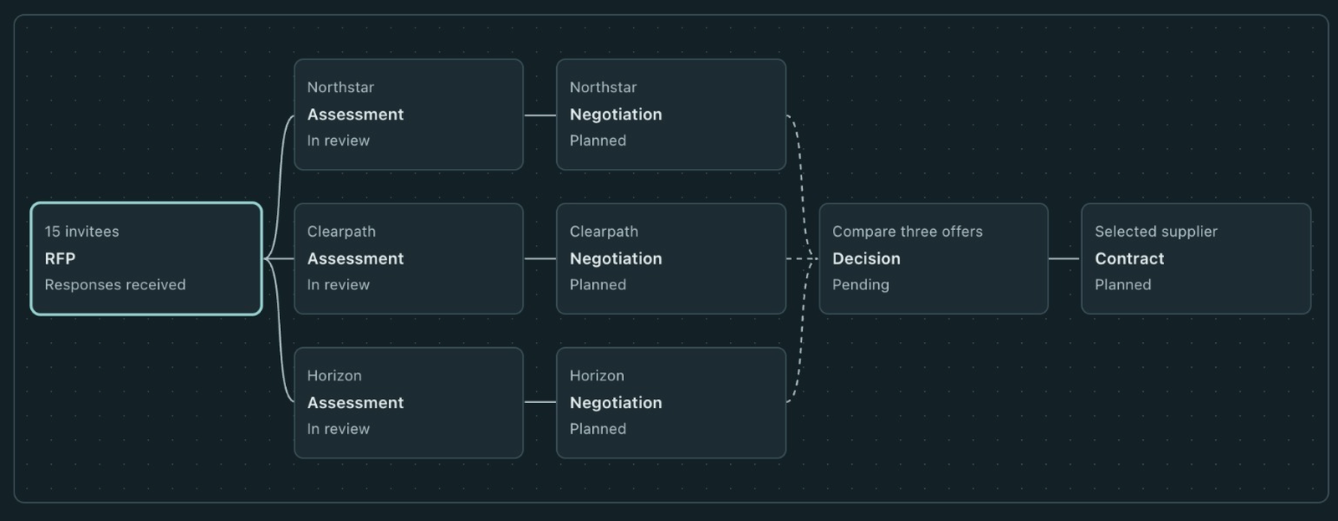Click the Horizon Assessment node
This screenshot has width=1338, height=521.
(x=409, y=402)
